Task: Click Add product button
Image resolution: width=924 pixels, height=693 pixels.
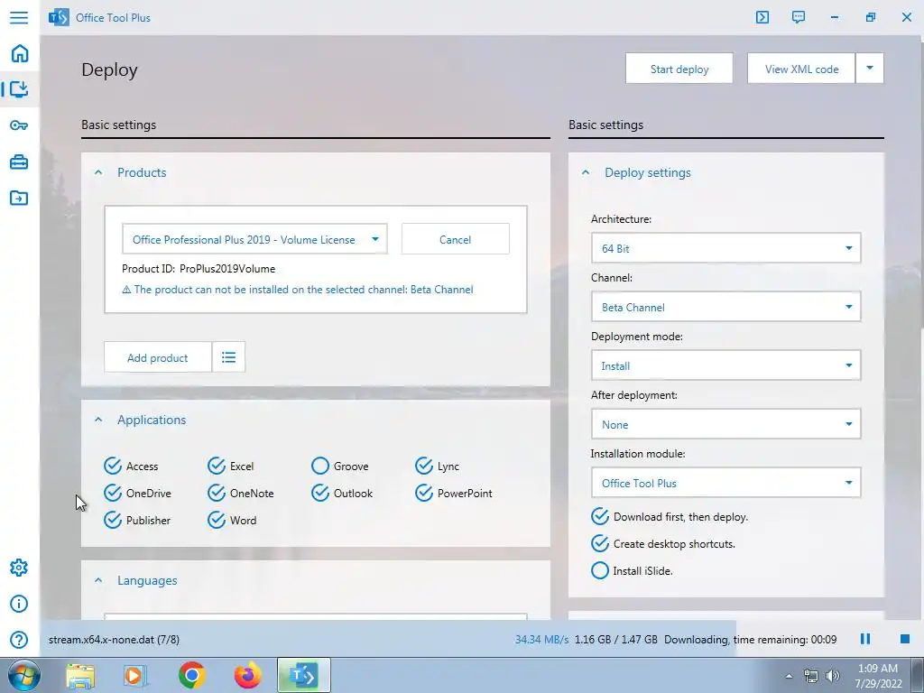Action: (x=157, y=357)
